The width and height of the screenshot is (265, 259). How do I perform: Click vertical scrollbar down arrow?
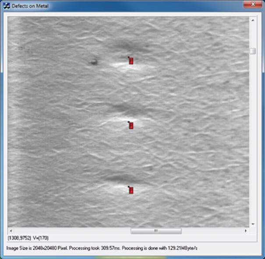pyautogui.click(x=253, y=224)
